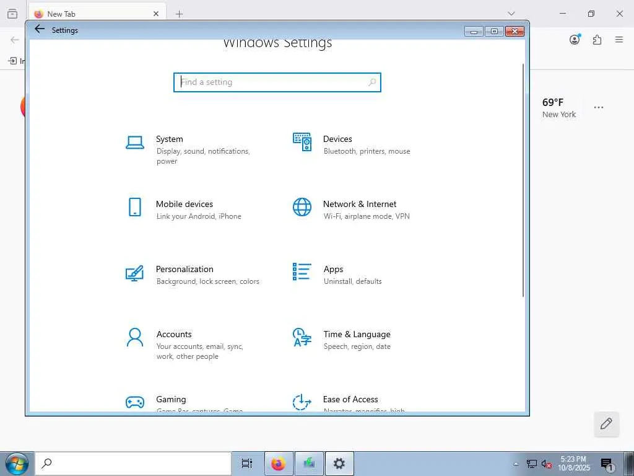Click the taskbar search magnifier icon
The width and height of the screenshot is (634, 476).
[x=46, y=463]
